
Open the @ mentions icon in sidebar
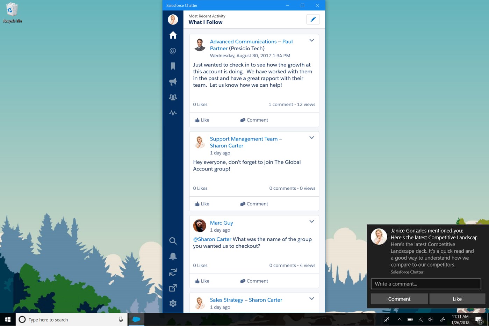pos(173,51)
